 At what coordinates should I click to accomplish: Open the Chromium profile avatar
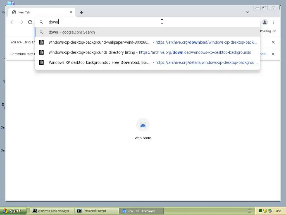click(x=265, y=22)
